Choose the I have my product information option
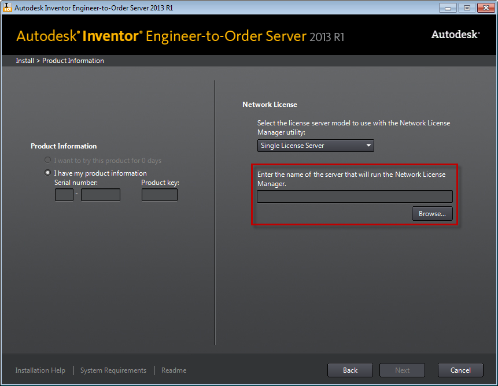Image resolution: width=498 pixels, height=386 pixels. click(x=48, y=173)
